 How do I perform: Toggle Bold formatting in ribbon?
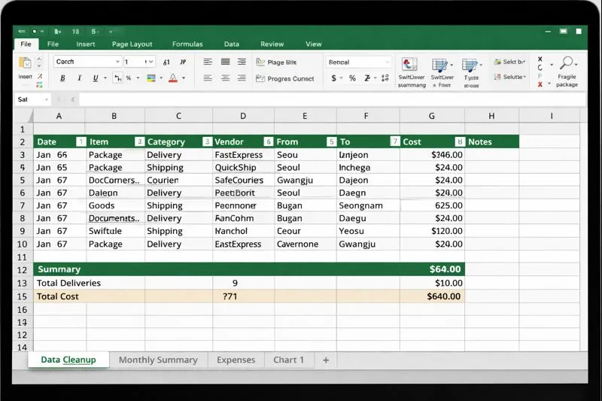[x=62, y=78]
